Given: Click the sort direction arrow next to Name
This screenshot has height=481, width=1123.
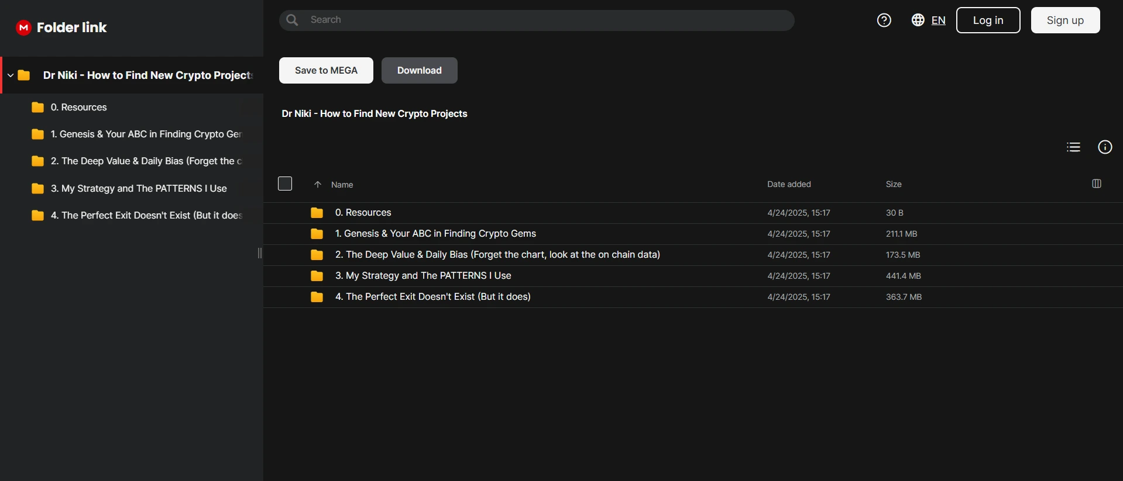Looking at the screenshot, I should (x=318, y=185).
